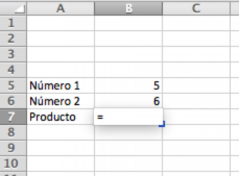239x176 pixels.
Task: Click the cell labeled Número 1
Action: pos(61,85)
